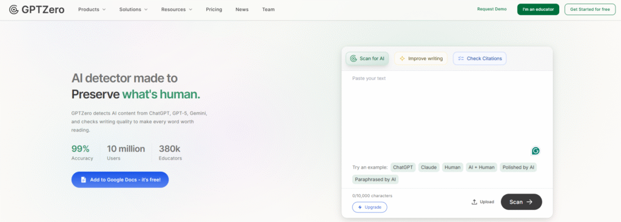Click the 0/10,000 characters counter

tap(372, 195)
